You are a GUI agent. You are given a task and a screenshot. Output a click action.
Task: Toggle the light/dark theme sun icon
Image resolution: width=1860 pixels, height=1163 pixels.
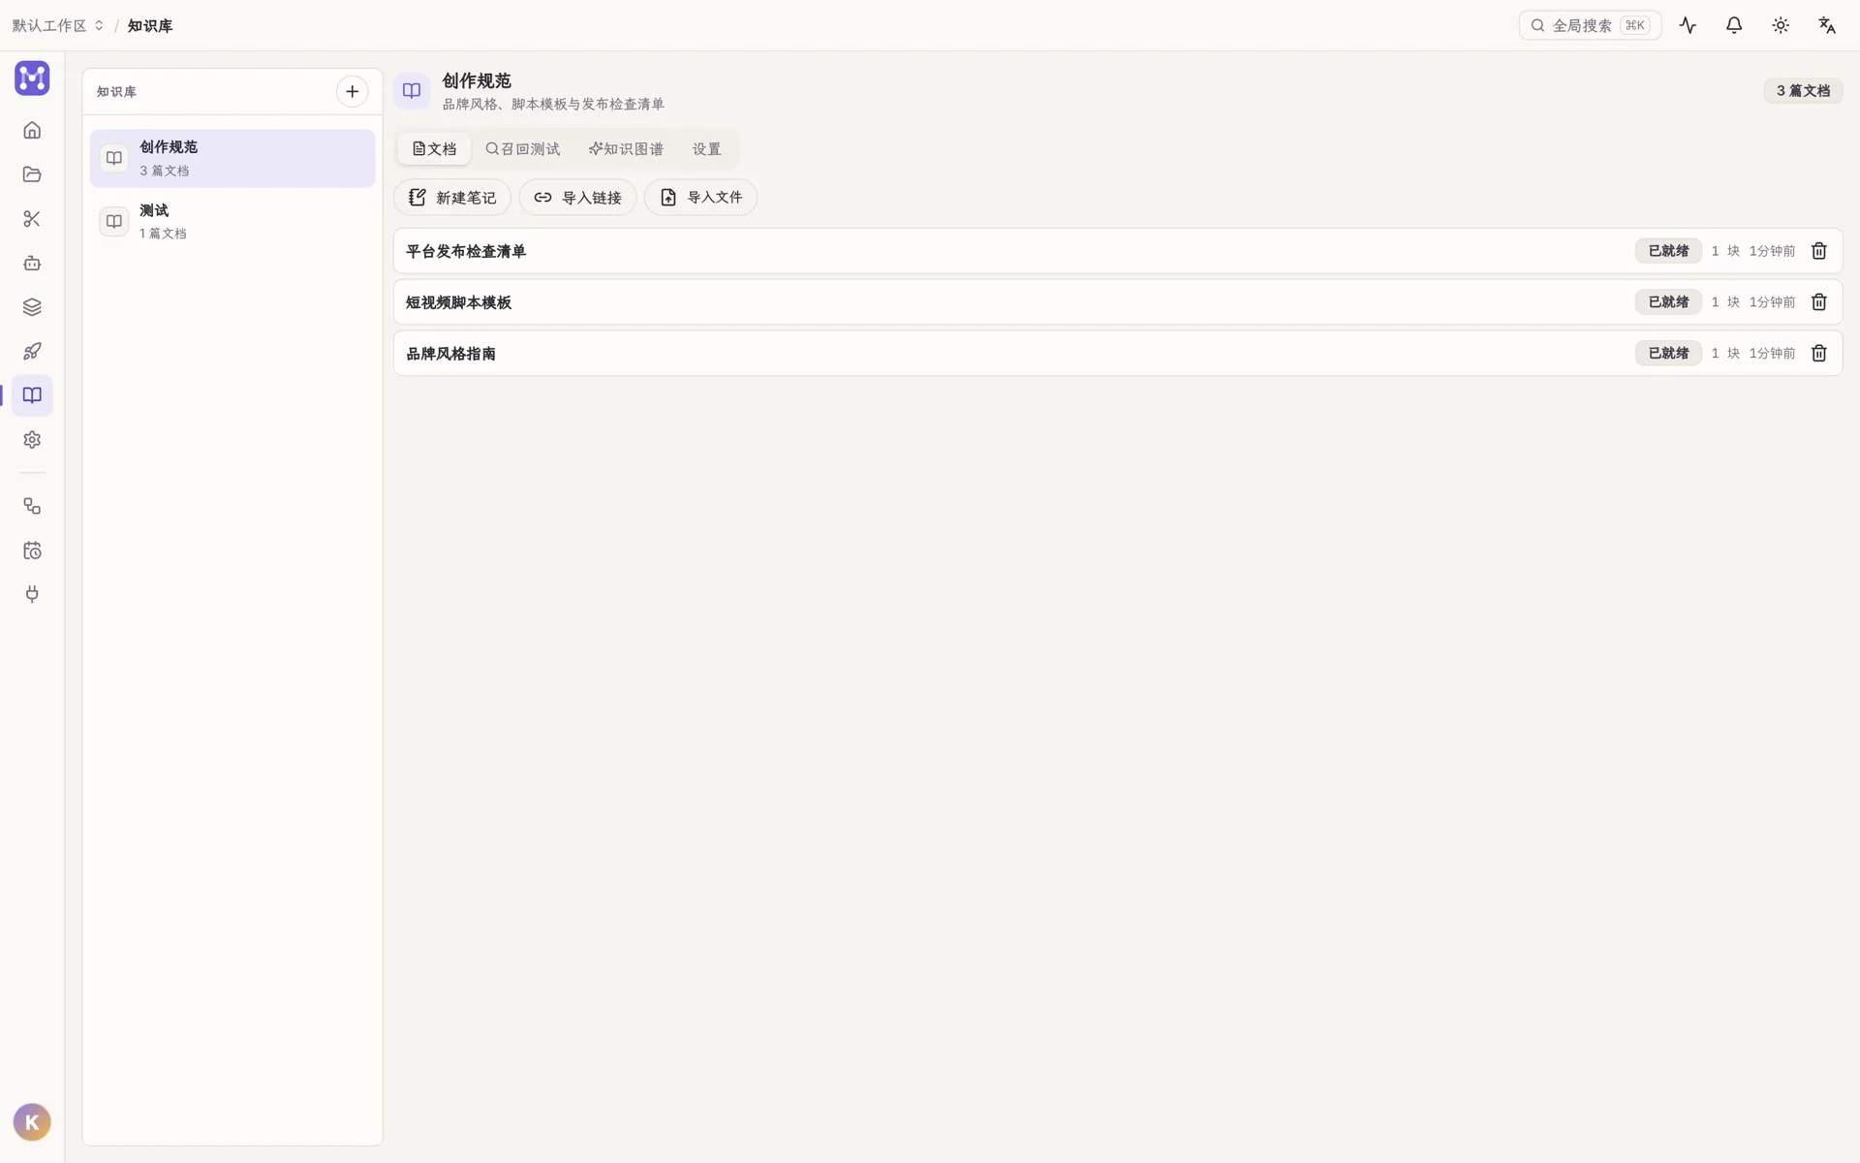point(1781,25)
